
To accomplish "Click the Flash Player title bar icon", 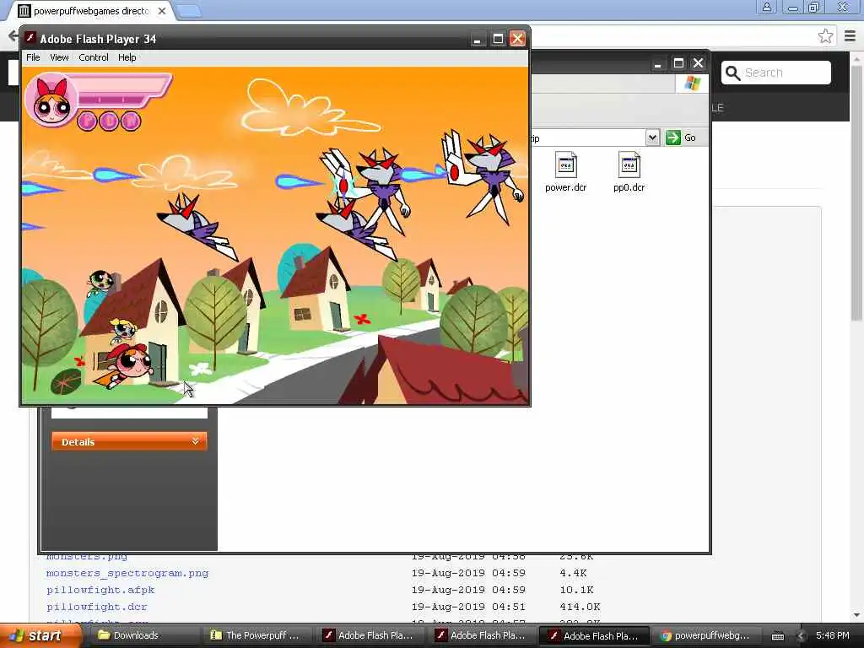I will click(30, 39).
